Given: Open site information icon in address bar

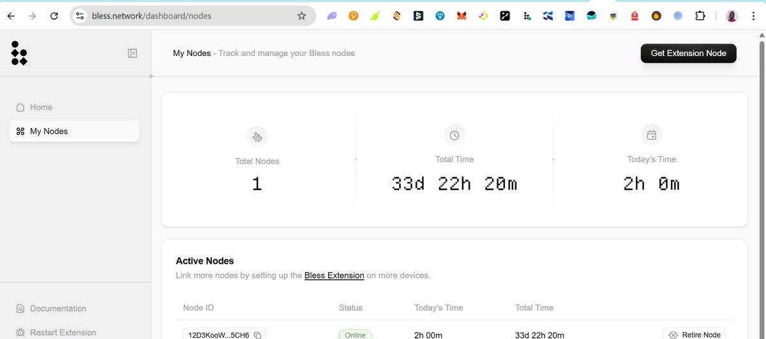Looking at the screenshot, I should (80, 16).
